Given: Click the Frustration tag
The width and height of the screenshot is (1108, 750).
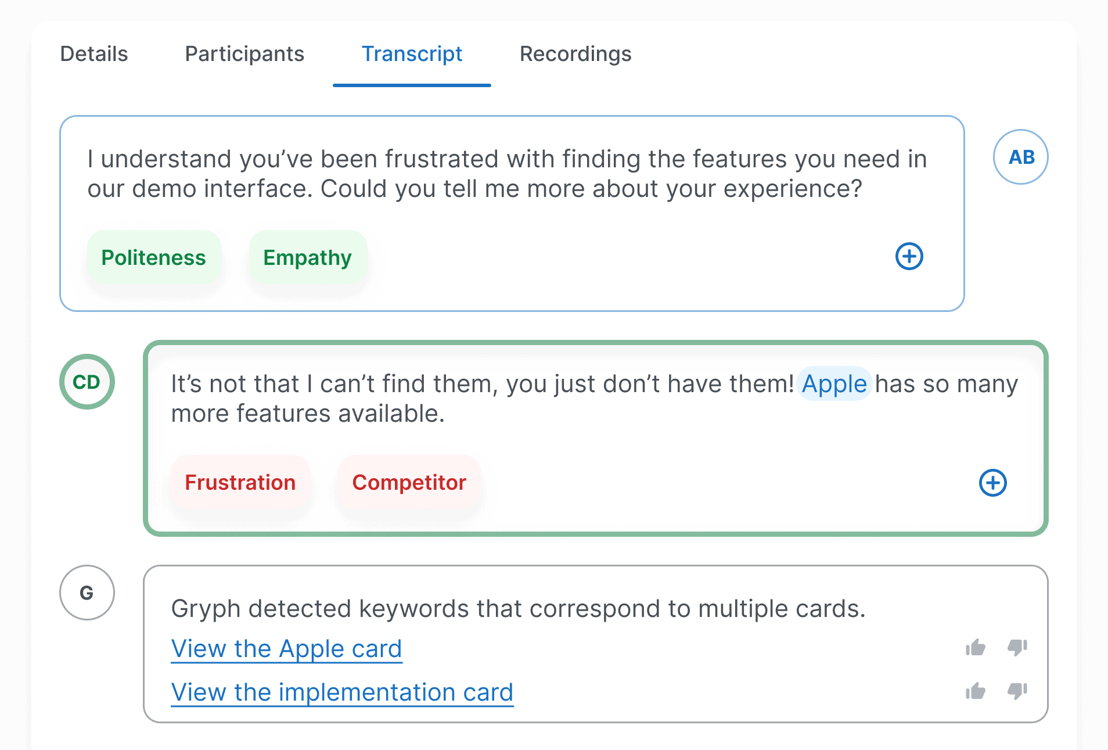Looking at the screenshot, I should (240, 482).
